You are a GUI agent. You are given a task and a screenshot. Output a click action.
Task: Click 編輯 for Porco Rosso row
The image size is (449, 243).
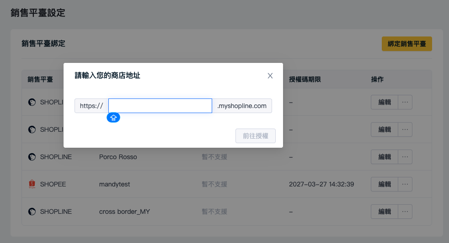coord(384,157)
